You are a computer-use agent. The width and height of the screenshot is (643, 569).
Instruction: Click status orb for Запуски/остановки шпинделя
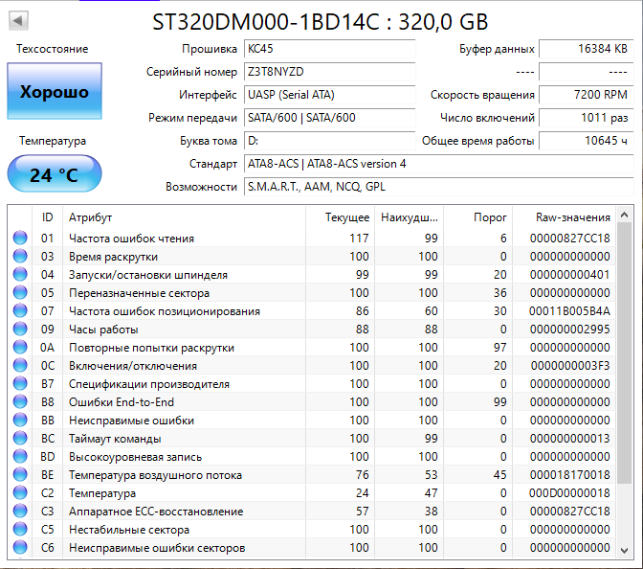tap(20, 274)
